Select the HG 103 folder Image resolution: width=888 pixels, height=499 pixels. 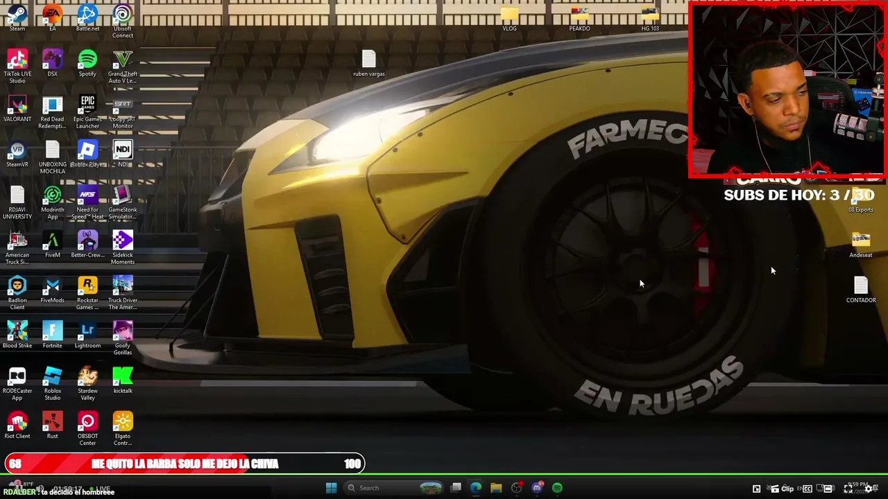650,18
